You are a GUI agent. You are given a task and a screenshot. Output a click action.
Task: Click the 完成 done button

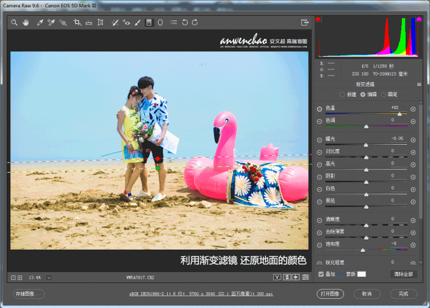[x=403, y=294]
